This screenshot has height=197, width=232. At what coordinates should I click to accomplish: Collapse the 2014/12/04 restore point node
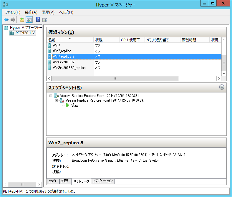click(x=51, y=96)
